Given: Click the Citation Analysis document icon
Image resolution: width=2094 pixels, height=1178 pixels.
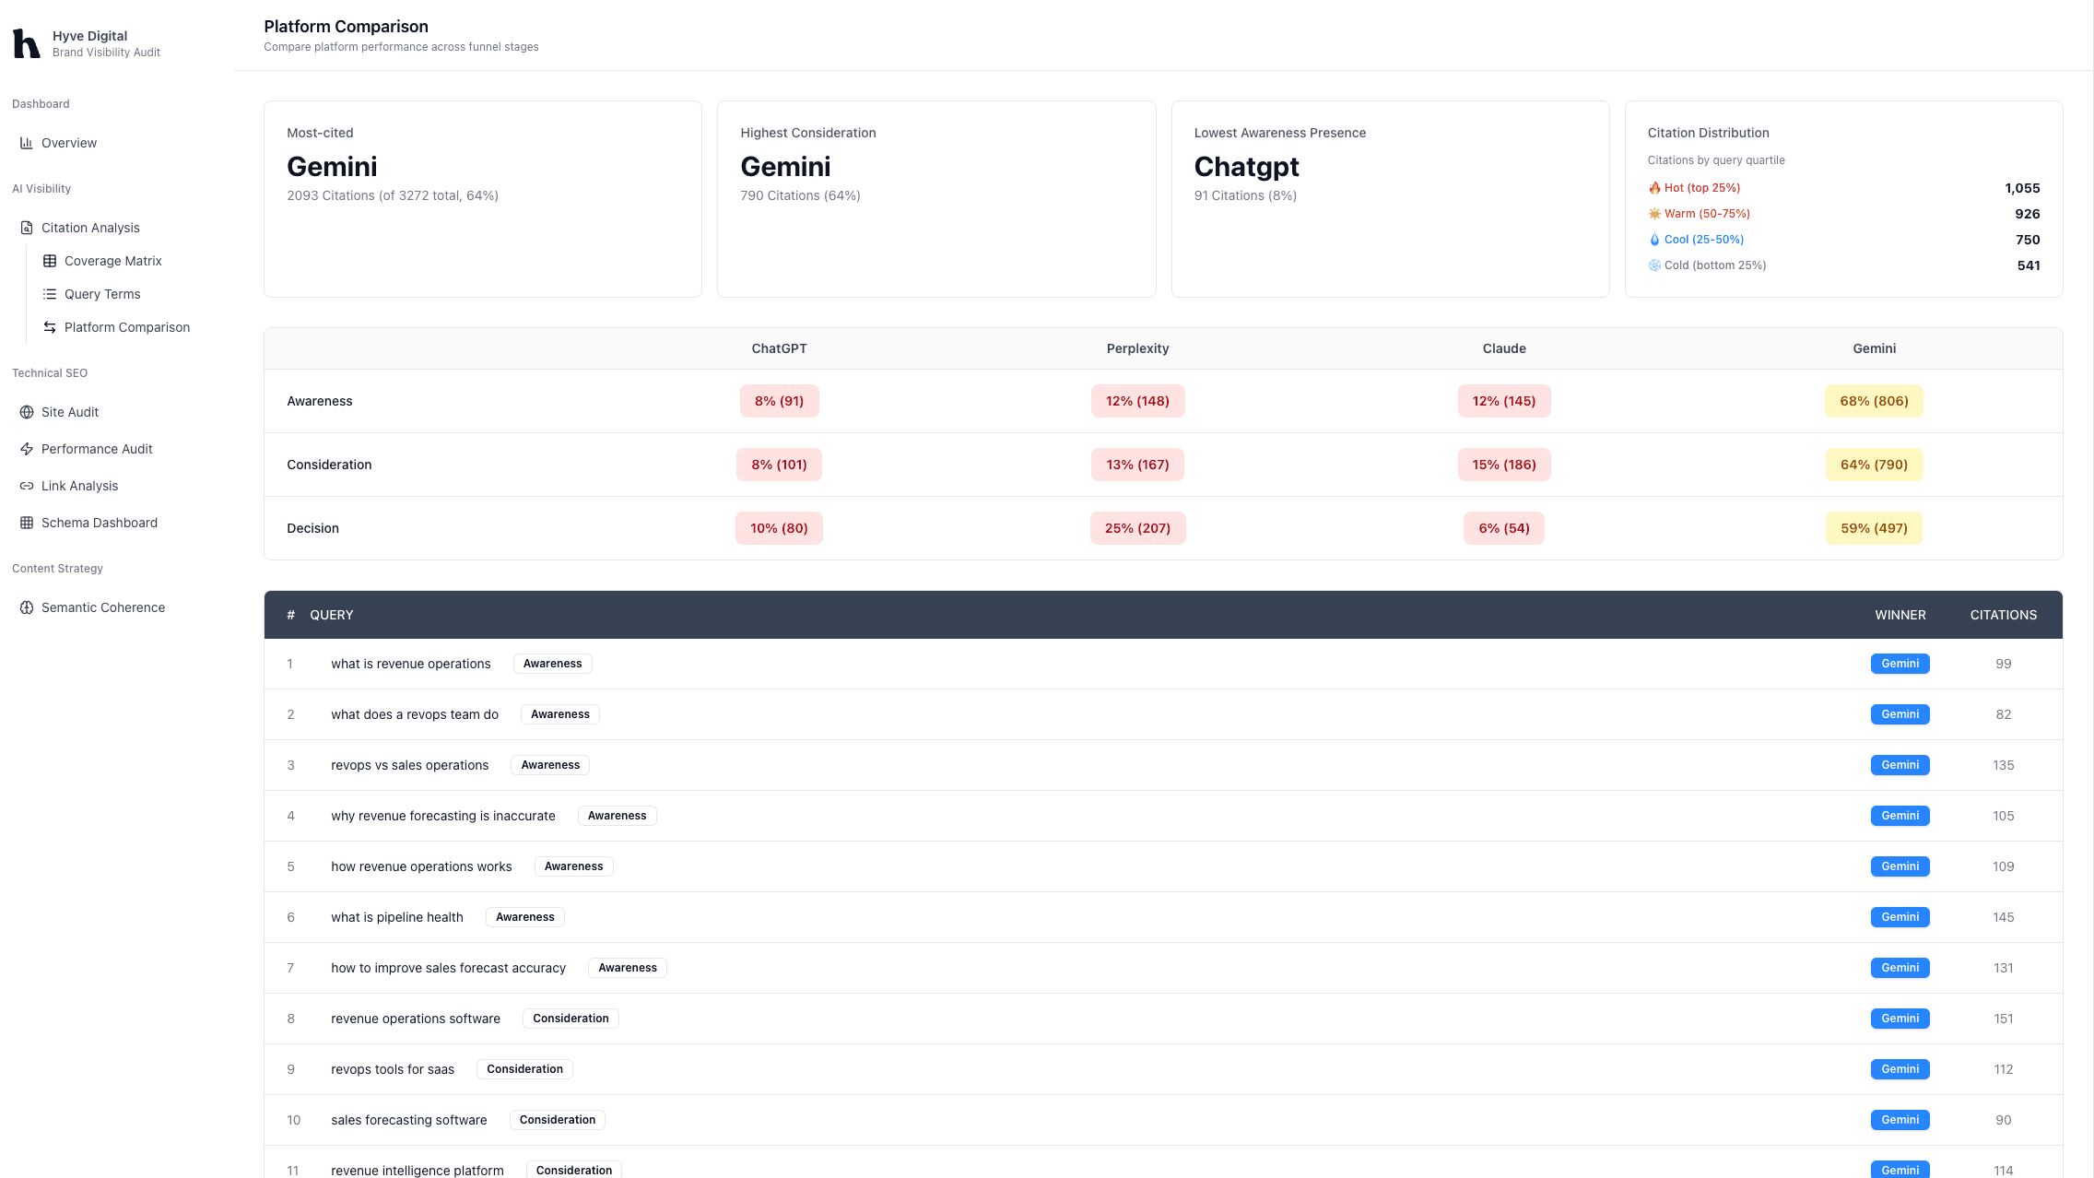Looking at the screenshot, I should point(27,228).
